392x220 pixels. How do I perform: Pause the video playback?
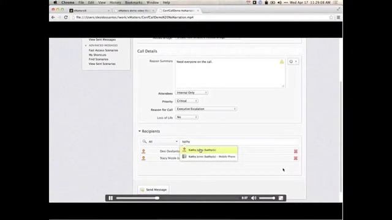click(110, 198)
